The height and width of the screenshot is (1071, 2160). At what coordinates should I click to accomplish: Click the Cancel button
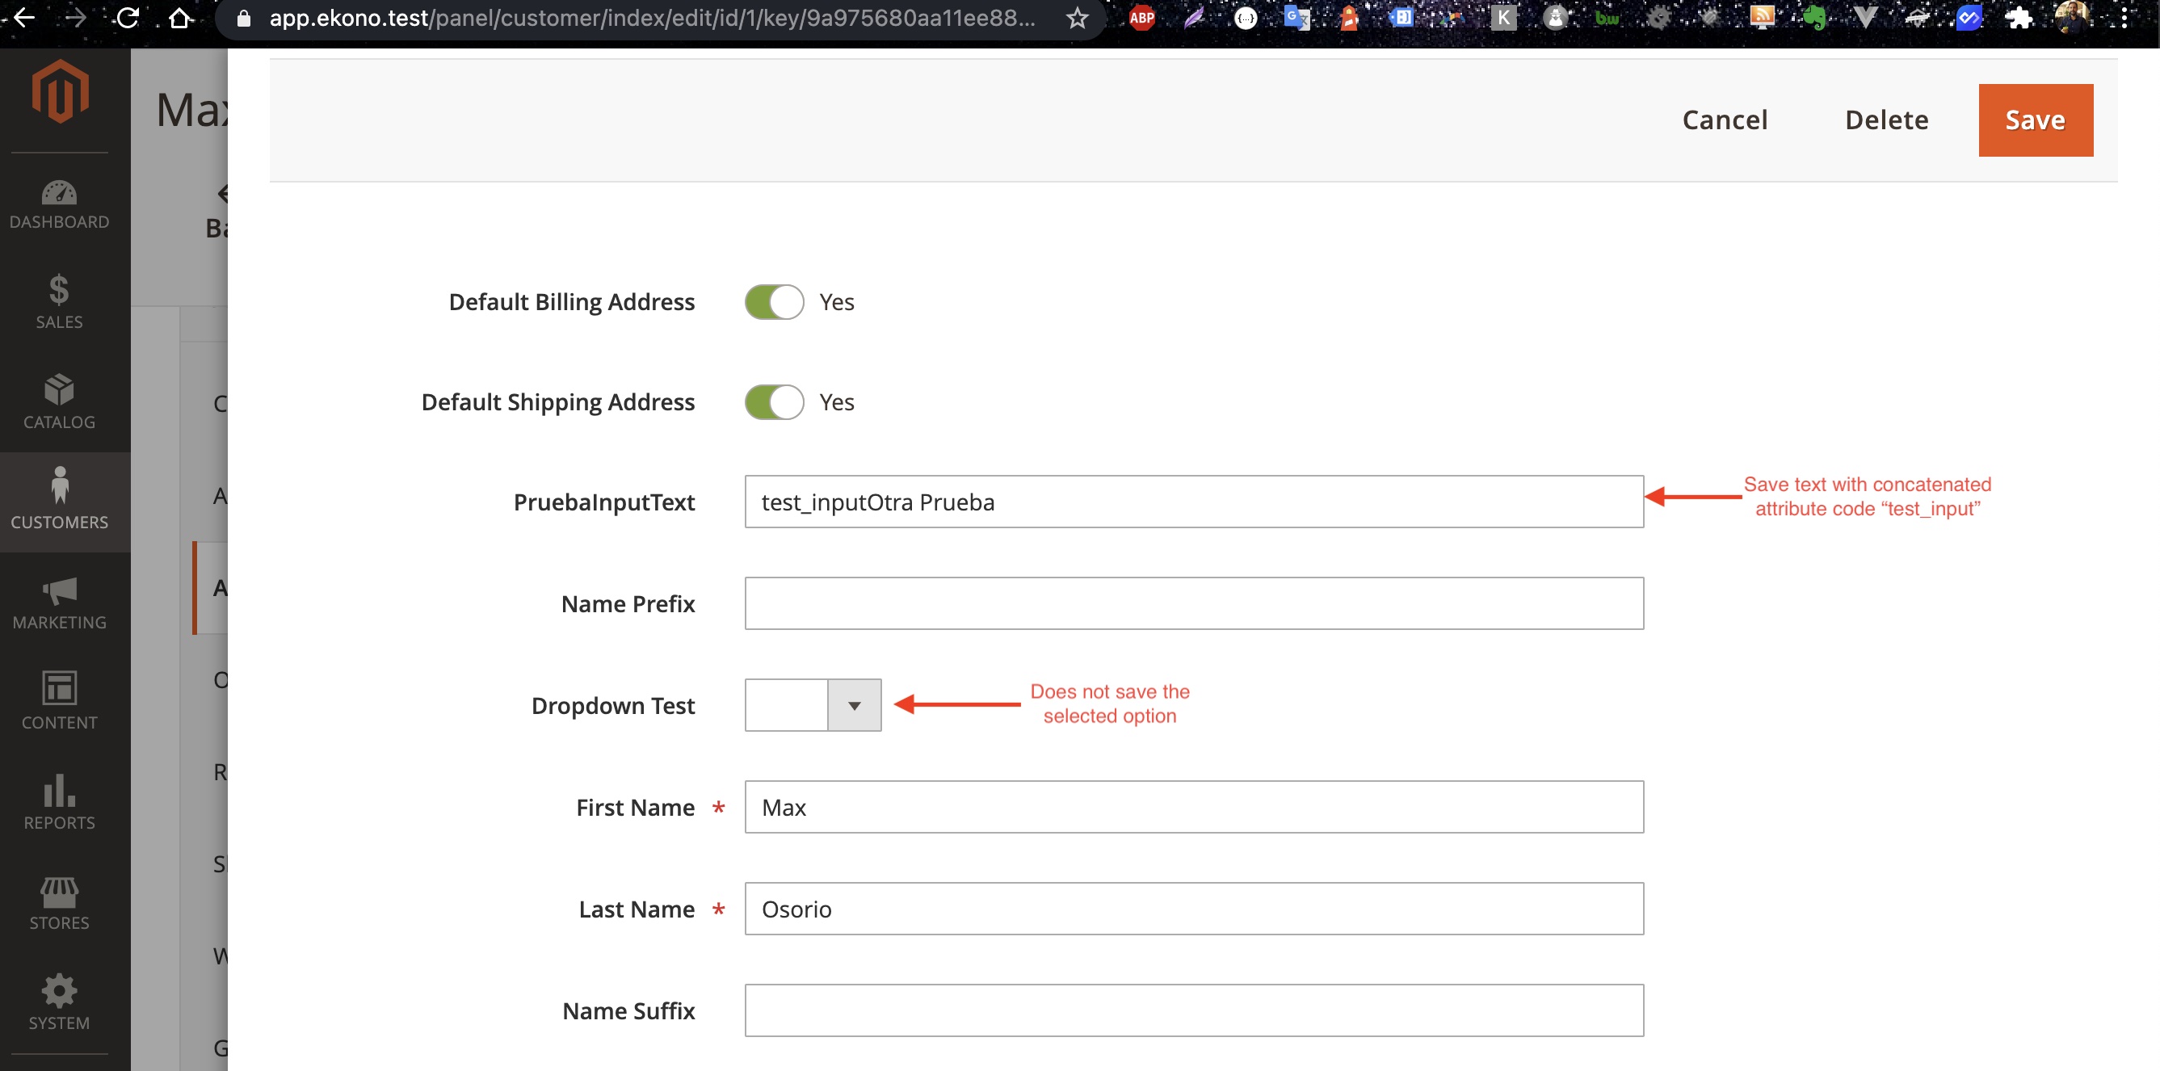[x=1724, y=120]
